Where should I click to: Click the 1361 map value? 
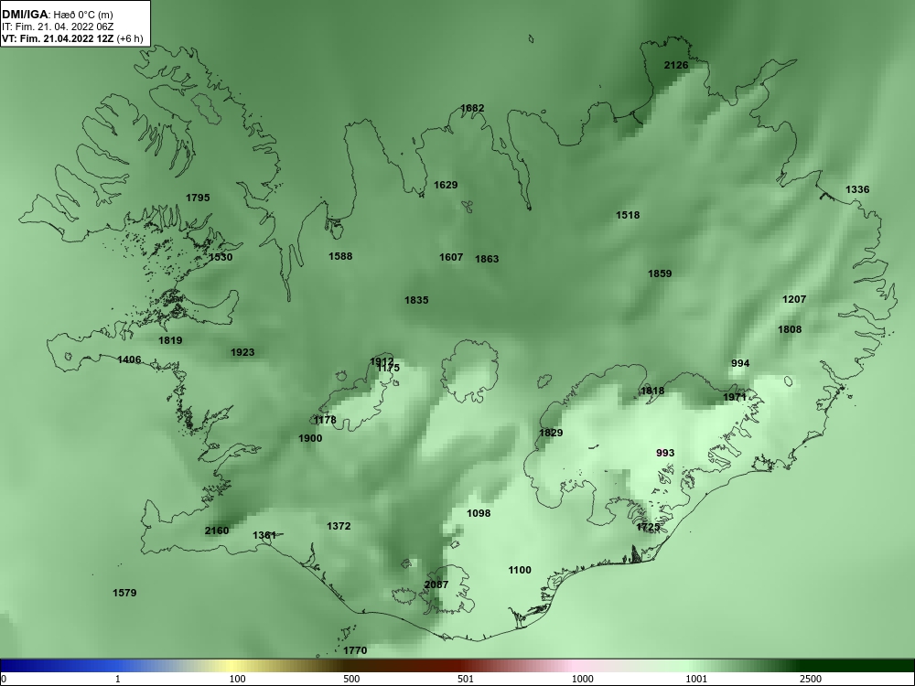click(x=264, y=535)
